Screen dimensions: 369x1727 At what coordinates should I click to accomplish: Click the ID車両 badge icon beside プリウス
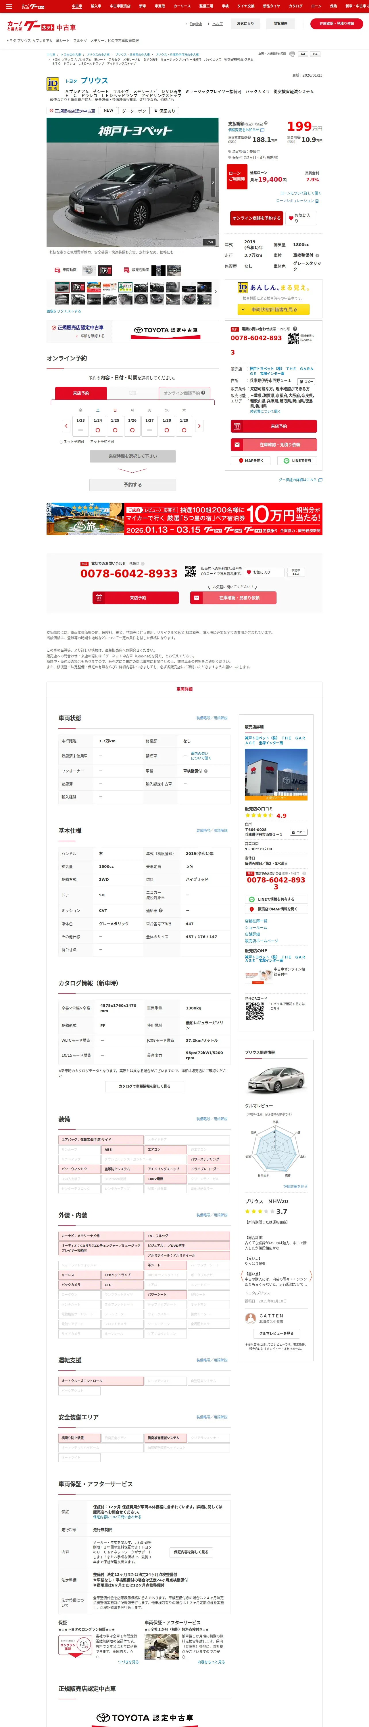tap(52, 84)
